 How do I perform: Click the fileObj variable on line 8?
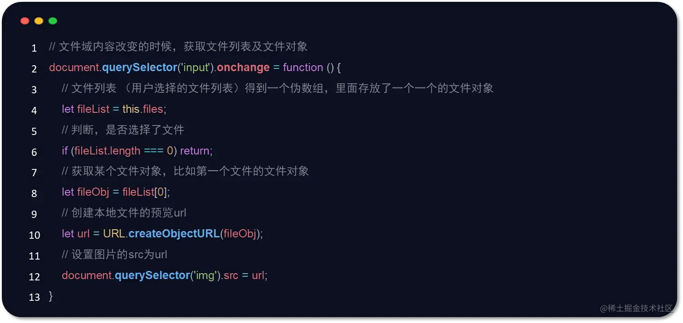coord(93,193)
